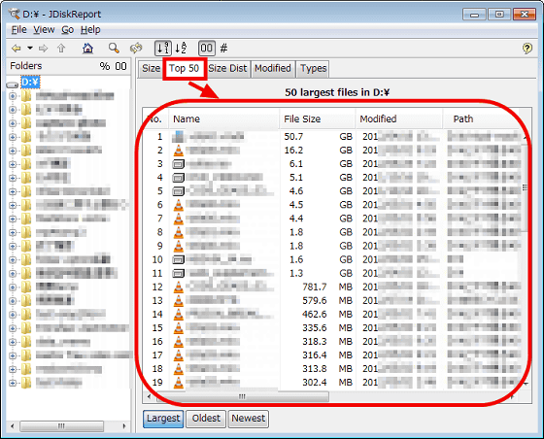Viewport: 544px width, 439px height.
Task: Click the Back arrow toolbar icon
Action: [16, 49]
